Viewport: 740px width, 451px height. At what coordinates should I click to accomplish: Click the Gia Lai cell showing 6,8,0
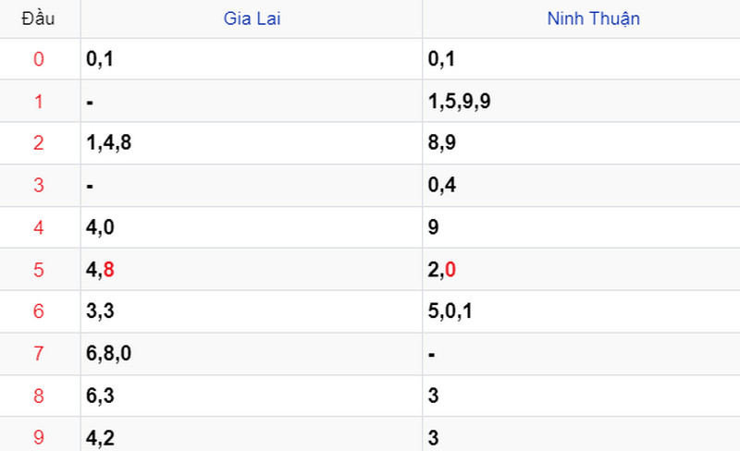coord(251,354)
